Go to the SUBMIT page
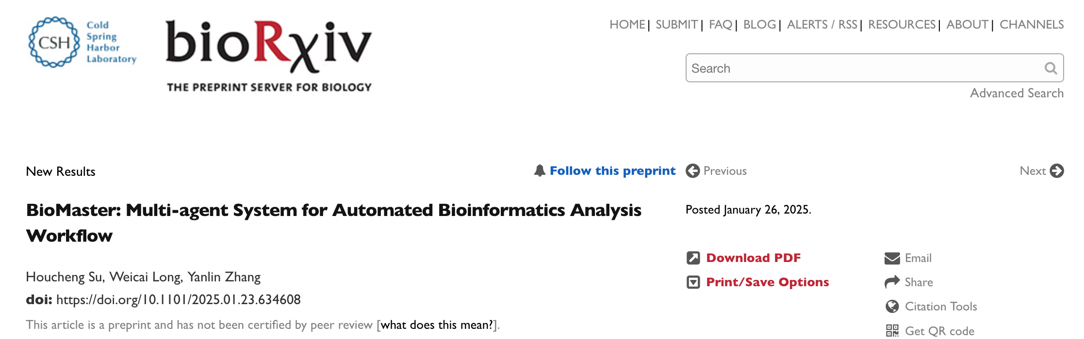 (676, 25)
